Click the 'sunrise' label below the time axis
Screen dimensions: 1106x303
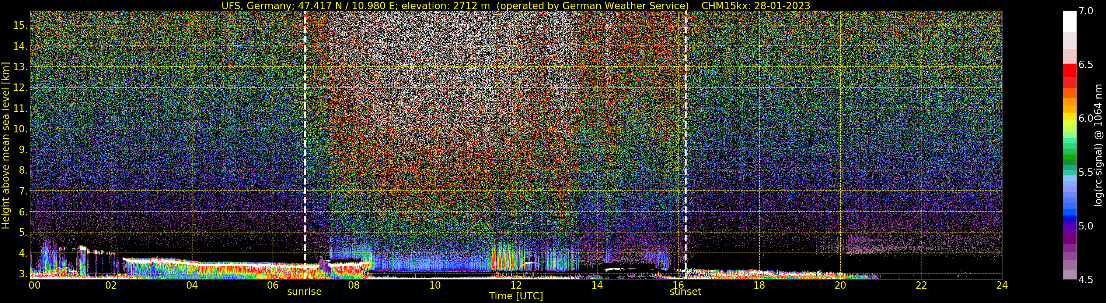(304, 292)
